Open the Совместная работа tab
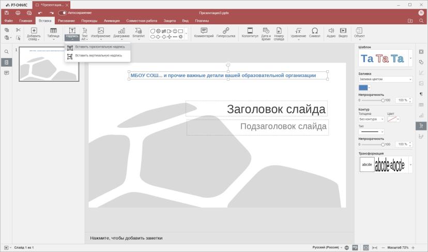 (142, 21)
